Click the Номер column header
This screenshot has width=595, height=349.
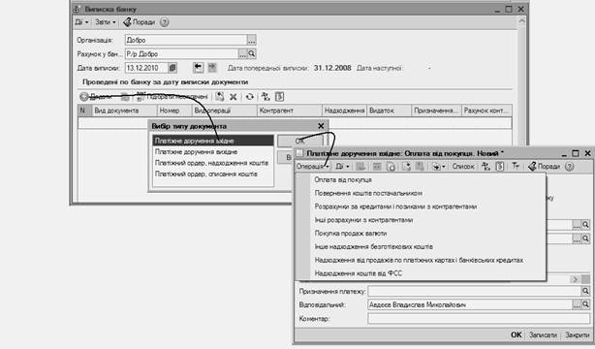pyautogui.click(x=174, y=111)
